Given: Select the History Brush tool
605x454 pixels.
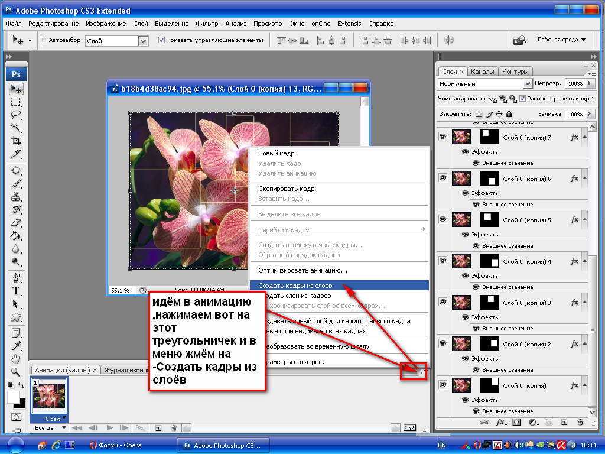Looking at the screenshot, I should (16, 210).
